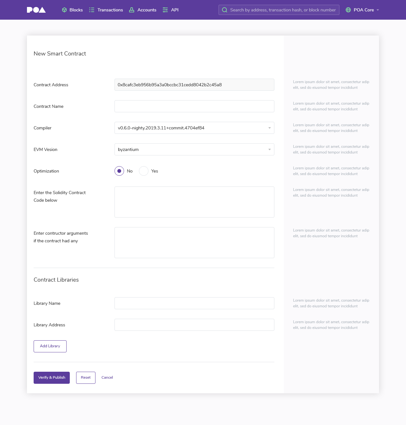The image size is (406, 425).
Task: Open the Blocks menu item
Action: 72,10
